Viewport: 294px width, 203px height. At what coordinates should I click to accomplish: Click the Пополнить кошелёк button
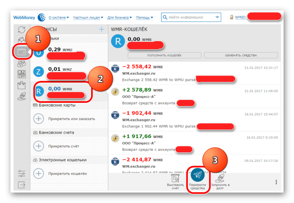[x=164, y=55]
